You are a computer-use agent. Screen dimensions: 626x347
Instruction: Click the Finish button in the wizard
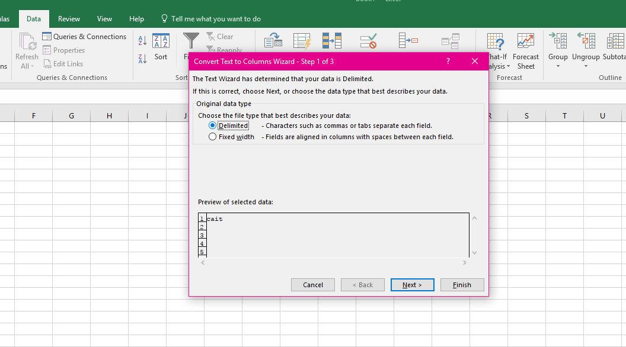pos(462,285)
